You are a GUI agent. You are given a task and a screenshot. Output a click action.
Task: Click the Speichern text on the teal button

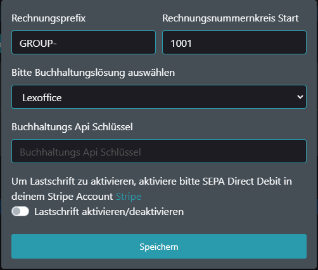[159, 247]
